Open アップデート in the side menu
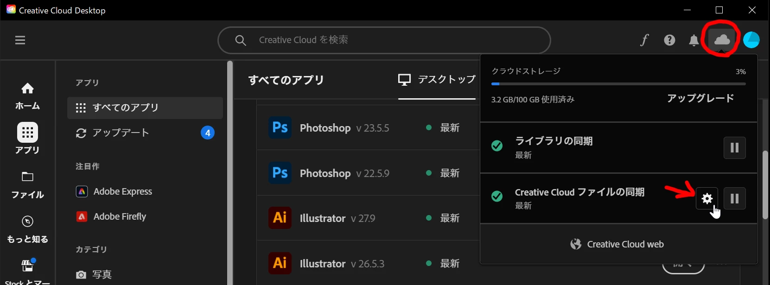Image resolution: width=770 pixels, height=285 pixels. 145,133
